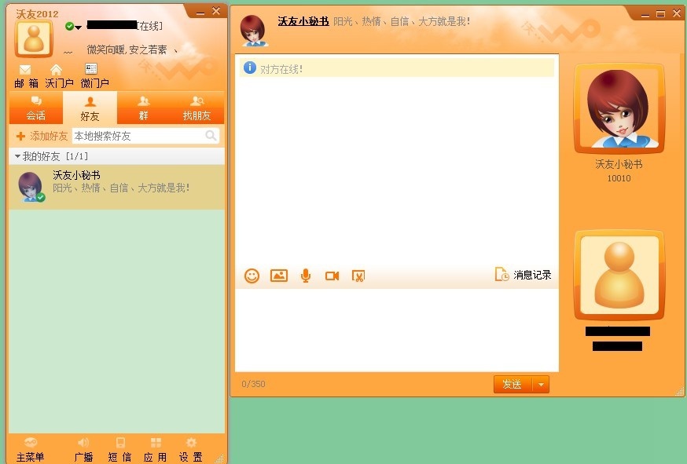Viewport: 687px width, 464px height.
Task: Open the 短信 SMS icon
Action: 120,450
